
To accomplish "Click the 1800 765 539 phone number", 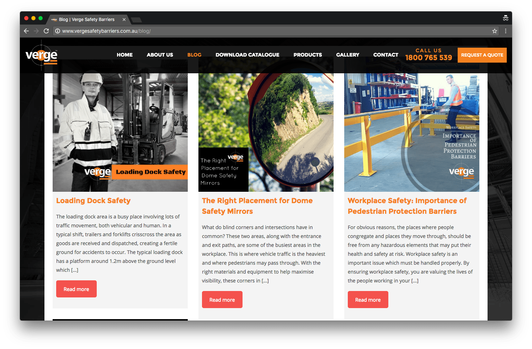I will tap(429, 58).
